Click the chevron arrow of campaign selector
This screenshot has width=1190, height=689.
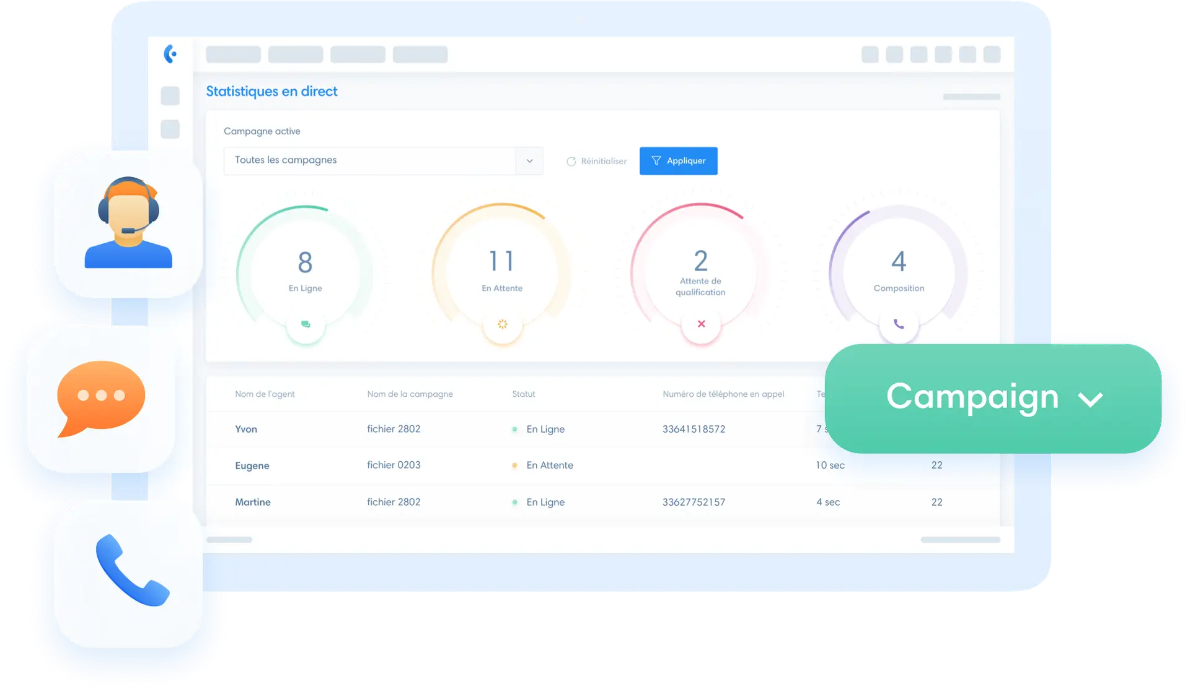(x=529, y=161)
